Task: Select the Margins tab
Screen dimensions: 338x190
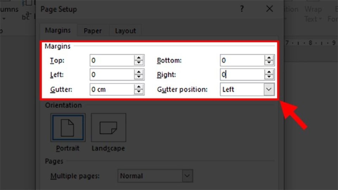Action: [x=58, y=31]
